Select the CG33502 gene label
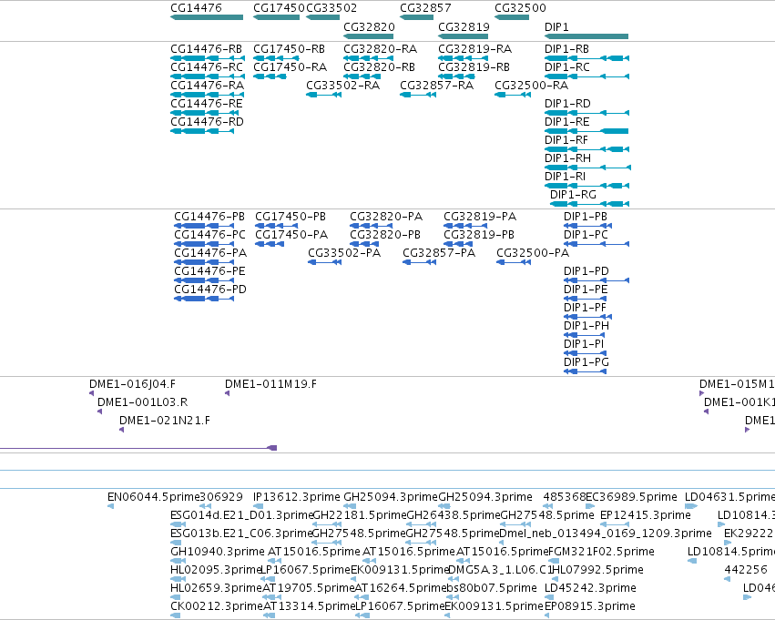The image size is (775, 620). click(x=331, y=8)
